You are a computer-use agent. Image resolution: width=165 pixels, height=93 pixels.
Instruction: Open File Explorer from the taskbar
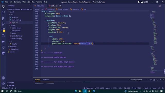coord(80,91)
